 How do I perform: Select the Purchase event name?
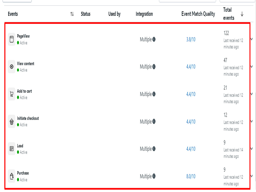pos(23,173)
